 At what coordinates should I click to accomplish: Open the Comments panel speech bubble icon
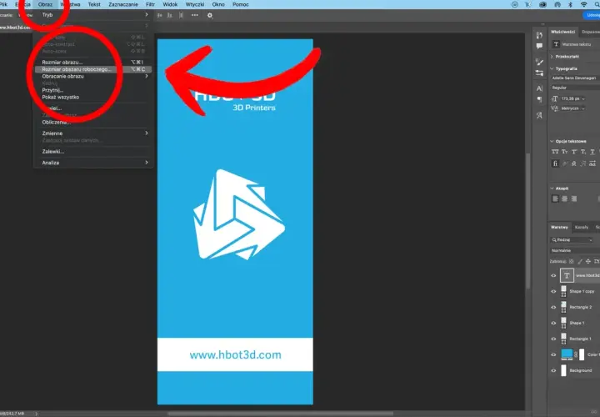pos(539,46)
